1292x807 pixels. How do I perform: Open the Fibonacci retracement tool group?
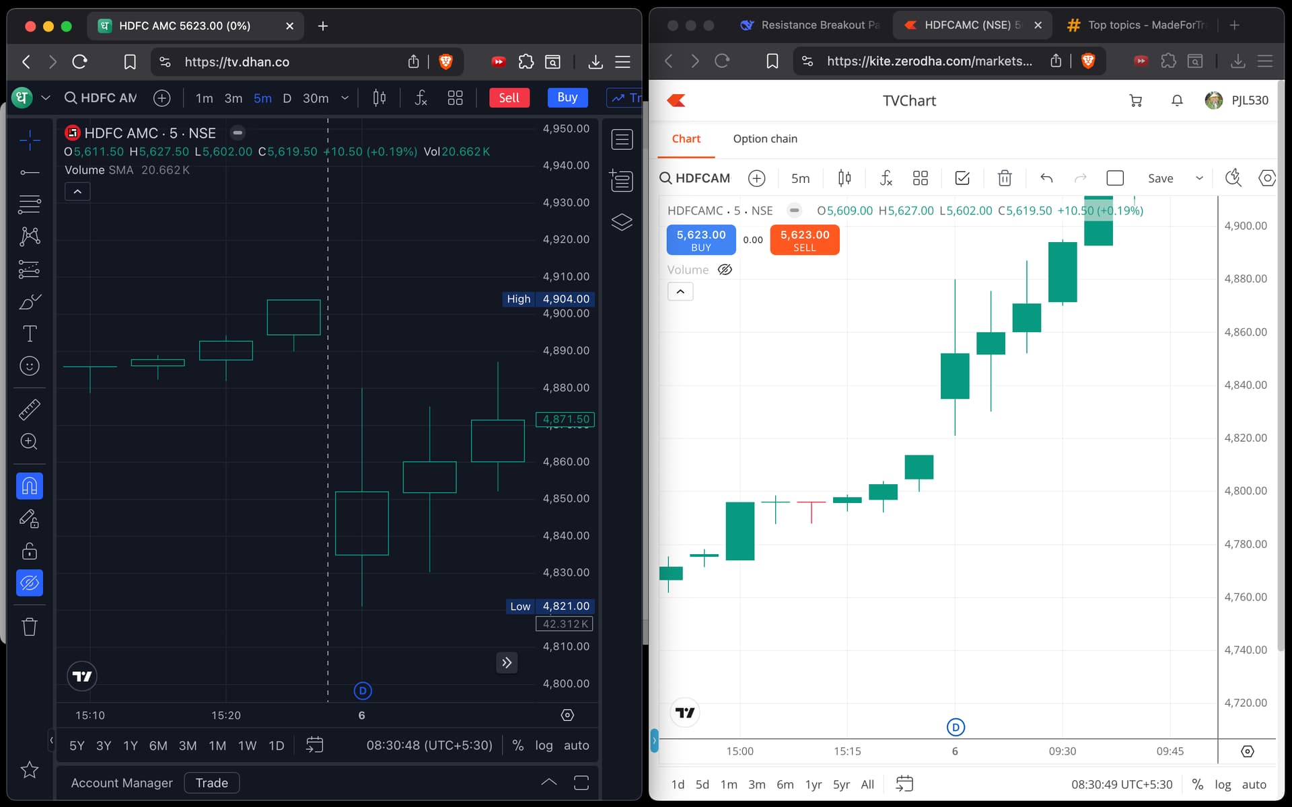[x=29, y=204]
